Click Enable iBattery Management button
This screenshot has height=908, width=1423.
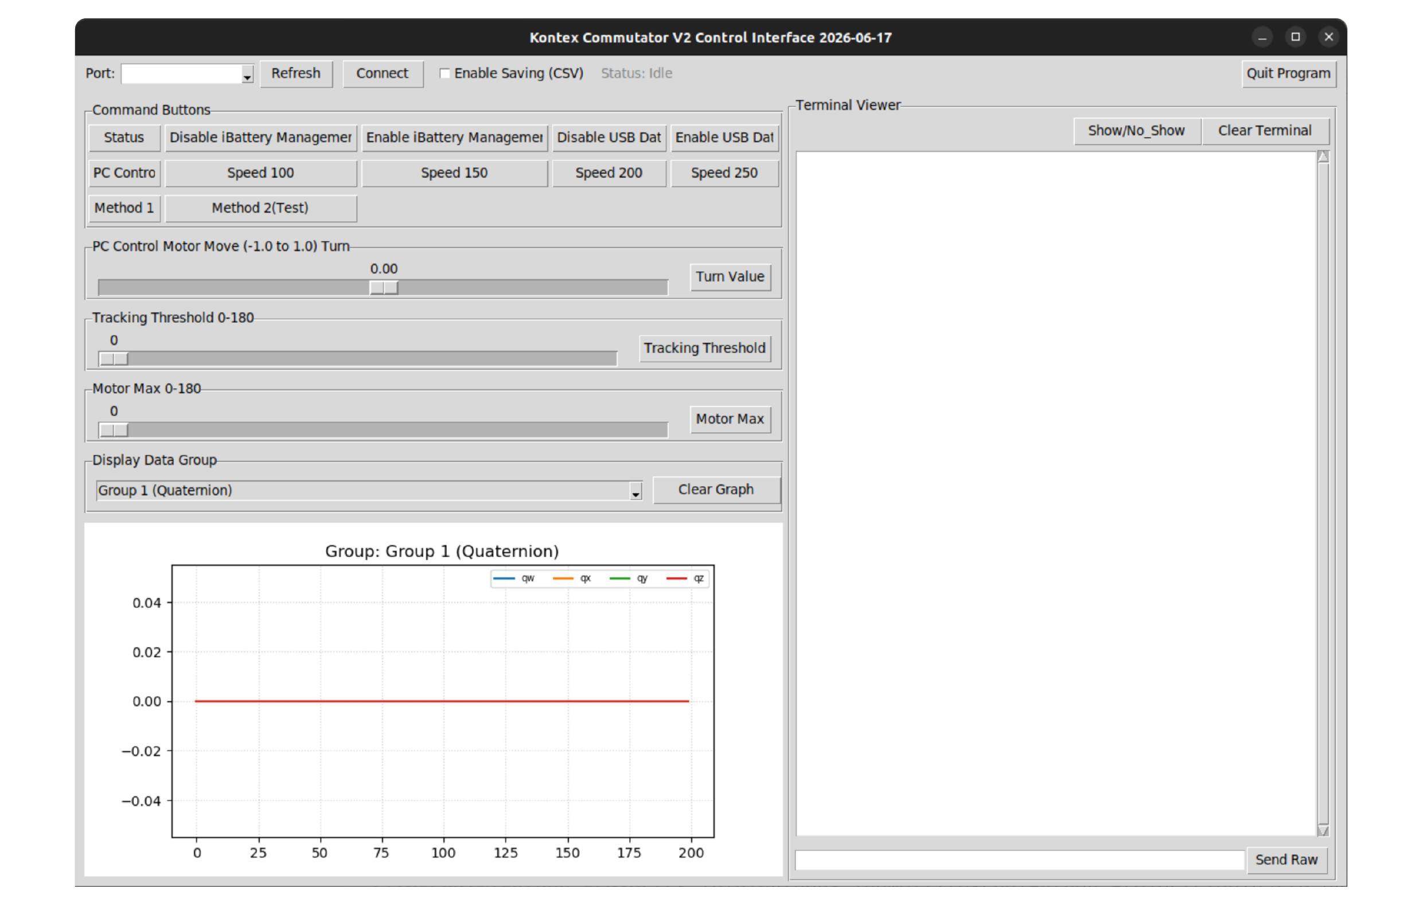(x=454, y=138)
